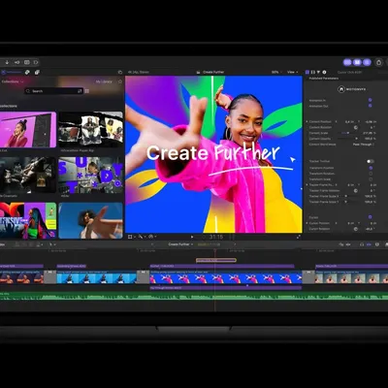
Task: Click the first purple workspace pill button
Action: pos(347,62)
